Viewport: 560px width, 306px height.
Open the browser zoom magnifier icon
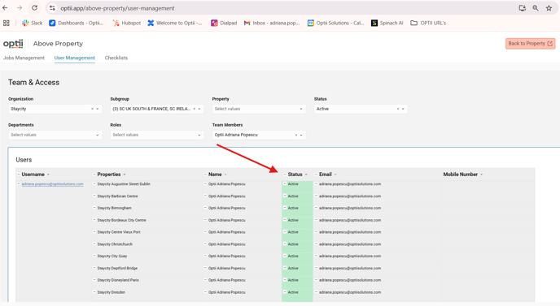coord(536,8)
